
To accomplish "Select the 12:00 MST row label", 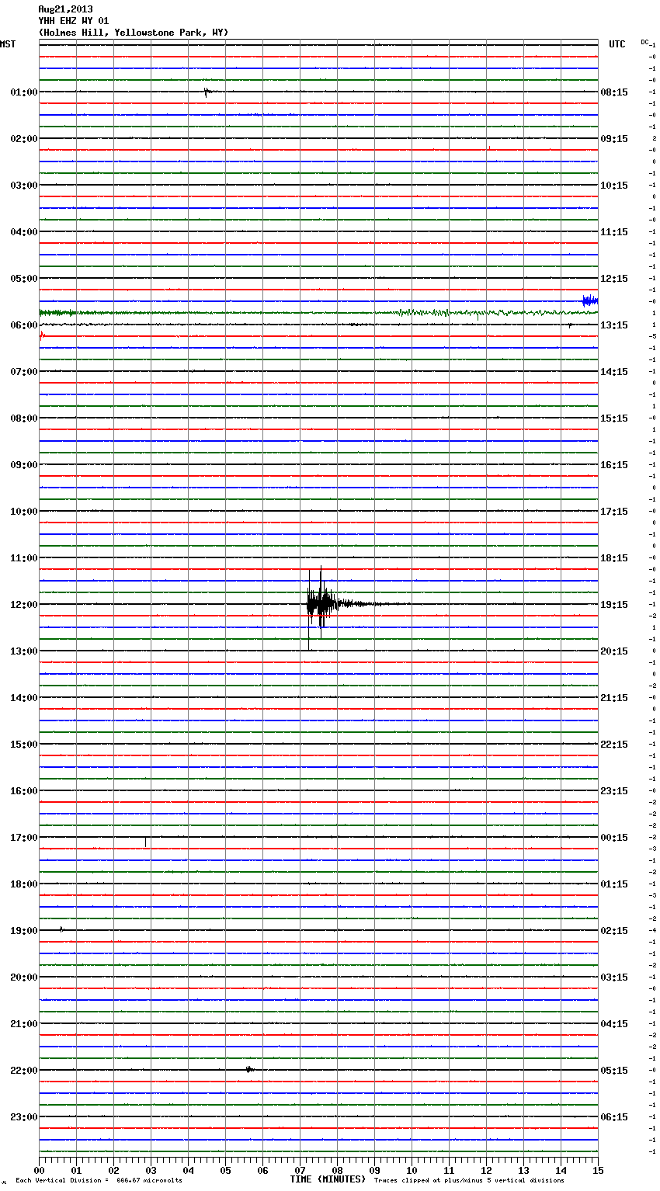I will click(x=23, y=605).
